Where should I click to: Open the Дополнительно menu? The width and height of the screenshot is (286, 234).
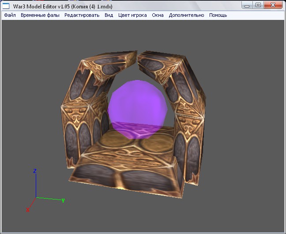pyautogui.click(x=186, y=15)
